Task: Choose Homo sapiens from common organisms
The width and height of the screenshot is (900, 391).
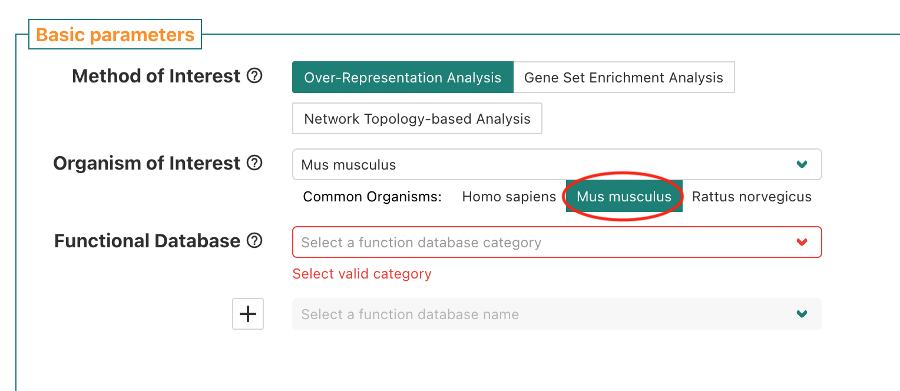Action: coord(509,197)
